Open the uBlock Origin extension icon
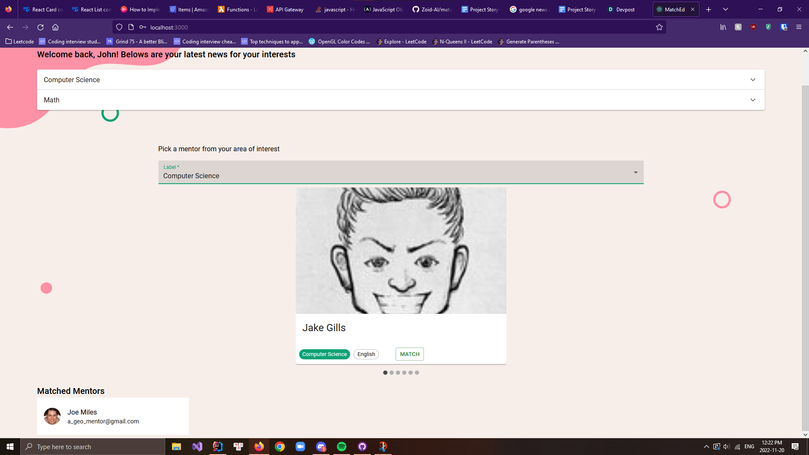Viewport: 809px width, 455px height. (753, 27)
